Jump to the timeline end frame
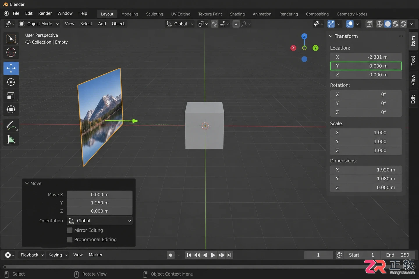The height and width of the screenshot is (279, 419). (x=230, y=255)
